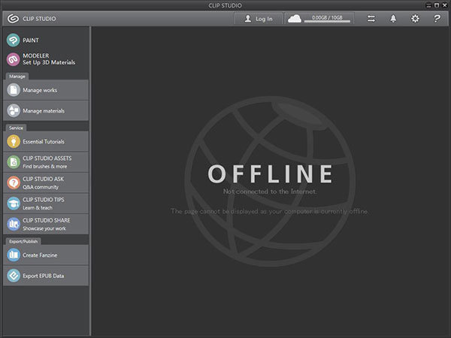Click the cloud sync transfer arrows icon

[371, 18]
